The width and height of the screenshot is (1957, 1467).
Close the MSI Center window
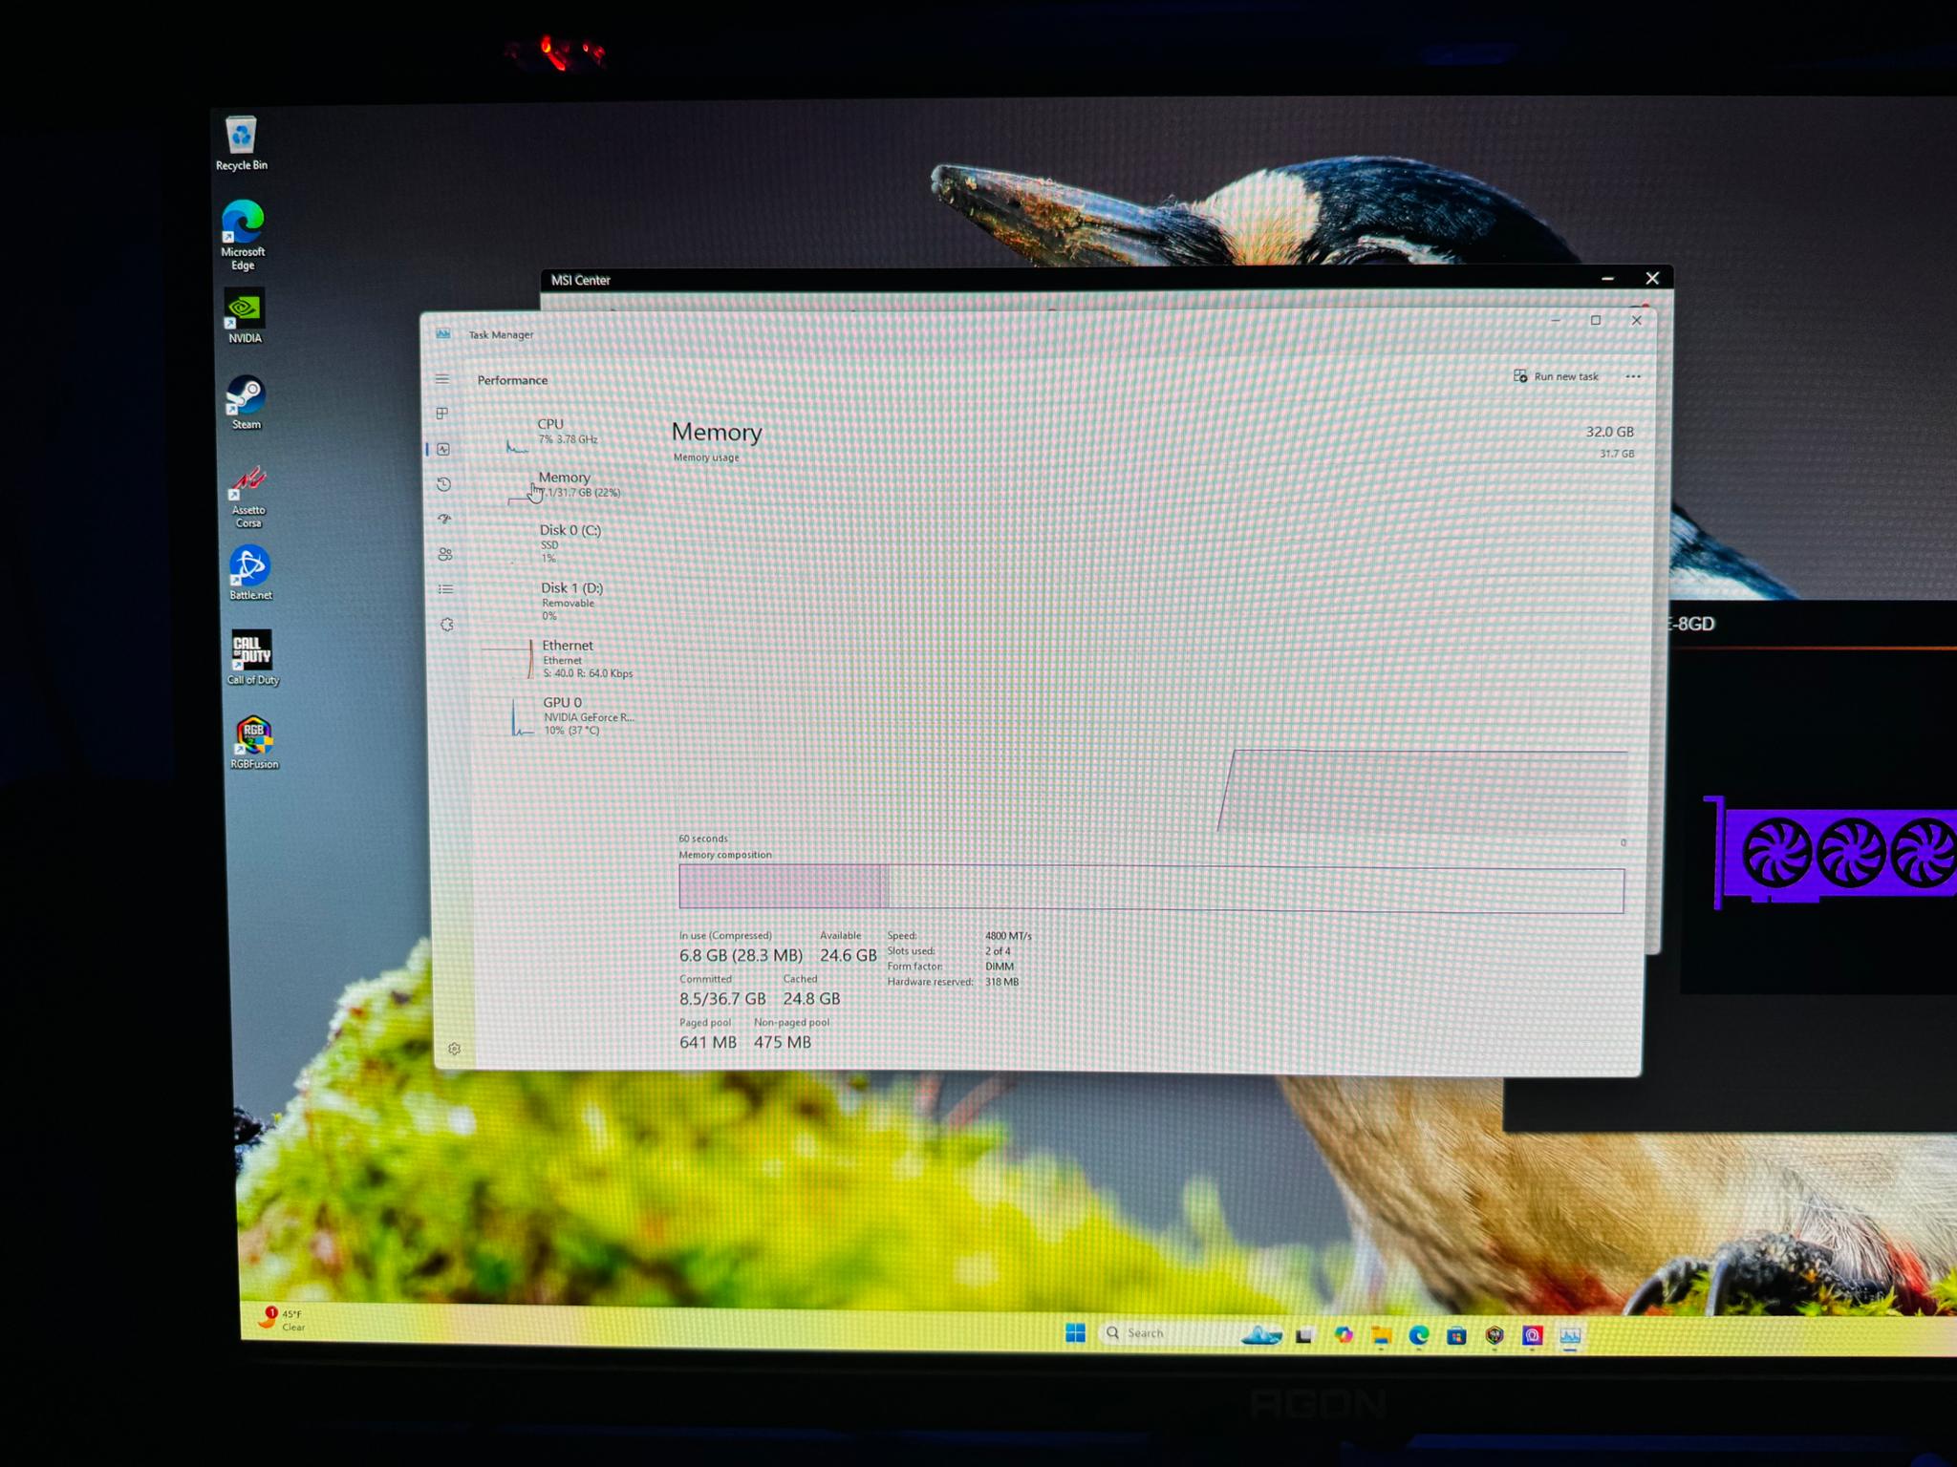click(x=1652, y=278)
